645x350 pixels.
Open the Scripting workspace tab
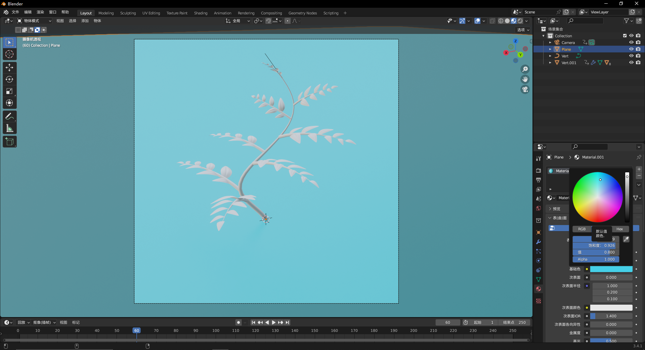pos(331,13)
